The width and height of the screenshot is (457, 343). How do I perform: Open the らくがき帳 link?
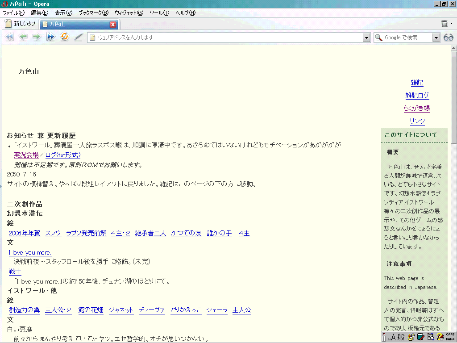point(417,109)
